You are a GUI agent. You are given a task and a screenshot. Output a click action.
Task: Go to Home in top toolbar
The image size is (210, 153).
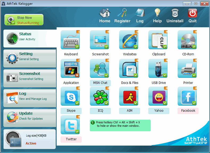105,16
